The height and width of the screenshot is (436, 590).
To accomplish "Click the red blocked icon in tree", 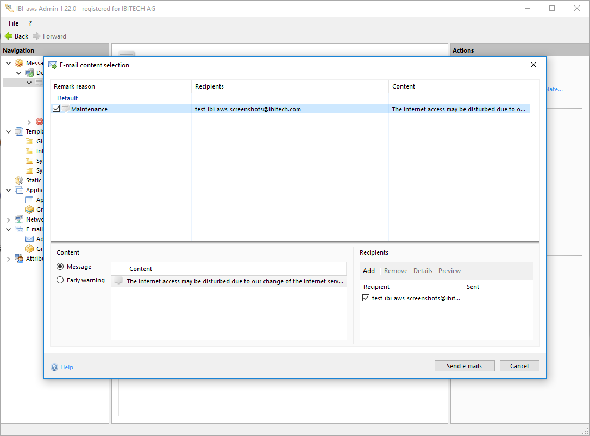I will (40, 122).
